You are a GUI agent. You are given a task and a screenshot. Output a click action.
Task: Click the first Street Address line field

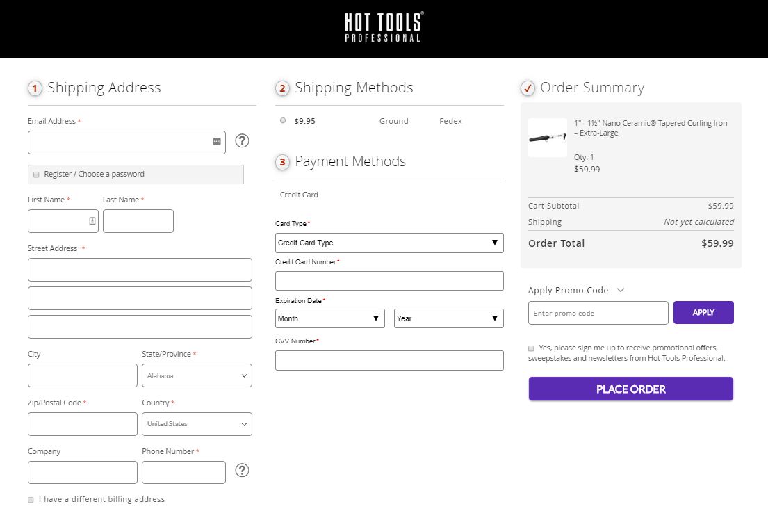[x=140, y=270]
